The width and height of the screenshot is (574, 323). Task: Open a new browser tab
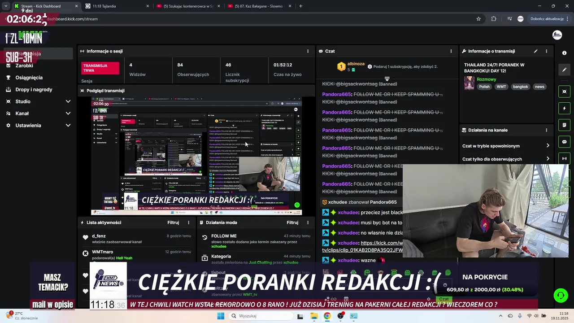(x=300, y=6)
